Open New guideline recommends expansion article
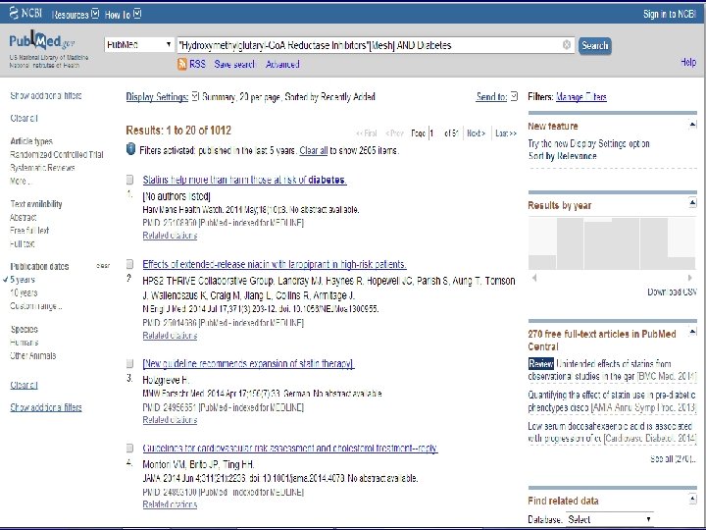Image resolution: width=706 pixels, height=530 pixels. pos(248,363)
